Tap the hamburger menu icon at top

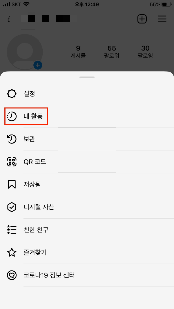coord(162,19)
